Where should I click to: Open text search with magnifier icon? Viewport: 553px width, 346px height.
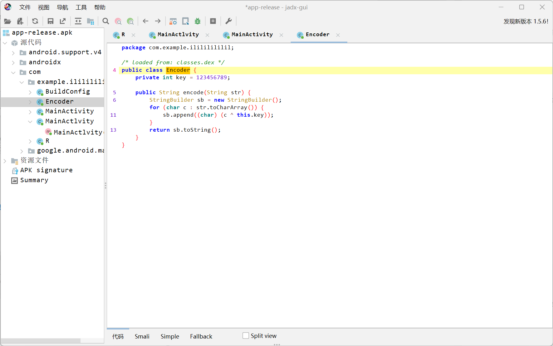coord(106,21)
